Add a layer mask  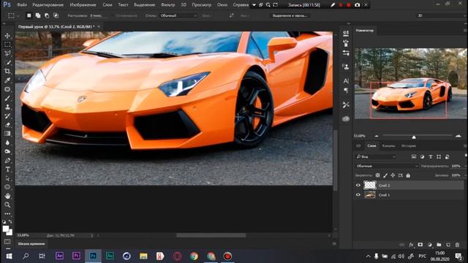click(x=420, y=245)
